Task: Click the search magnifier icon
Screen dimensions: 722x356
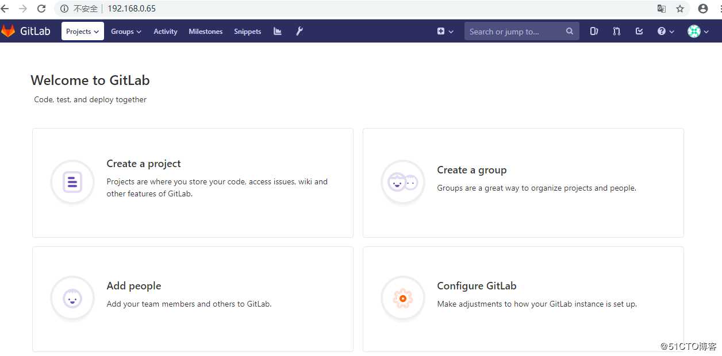Action: [569, 31]
